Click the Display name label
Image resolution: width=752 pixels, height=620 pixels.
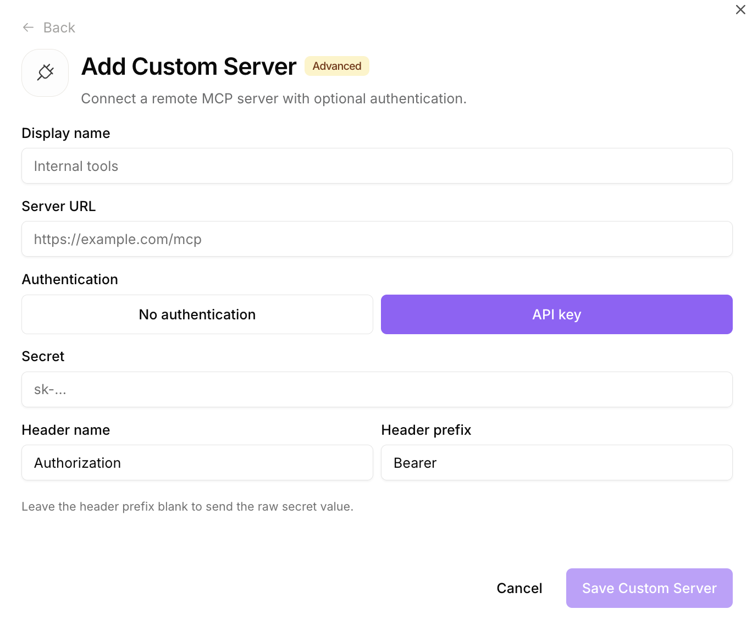tap(66, 134)
